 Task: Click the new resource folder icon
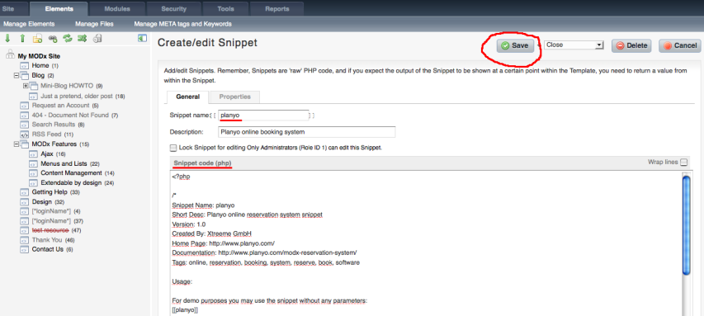[x=38, y=39]
